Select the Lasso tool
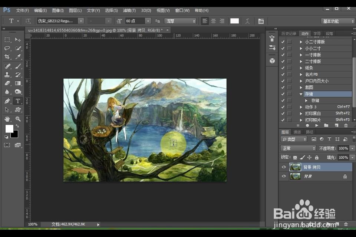Viewport: 356px width, 237px height. click(x=7, y=48)
